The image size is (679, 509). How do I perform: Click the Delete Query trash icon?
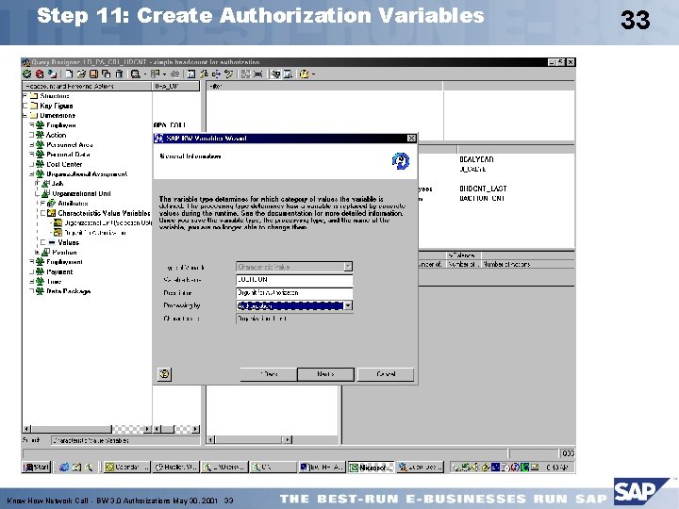[119, 74]
